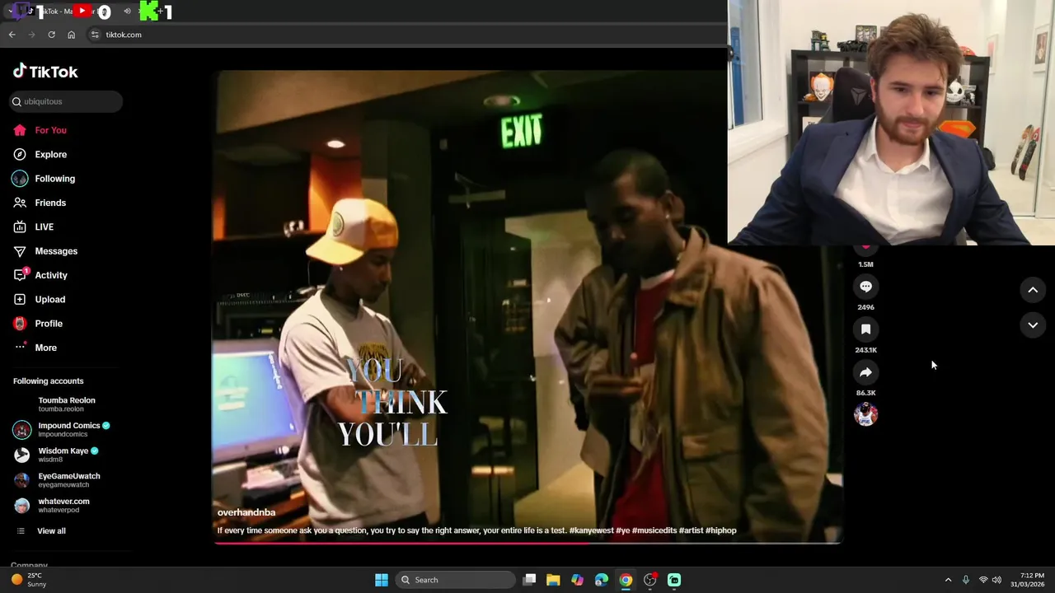Viewport: 1055px width, 593px height.
Task: Go back with the browser back arrow
Action: click(12, 35)
